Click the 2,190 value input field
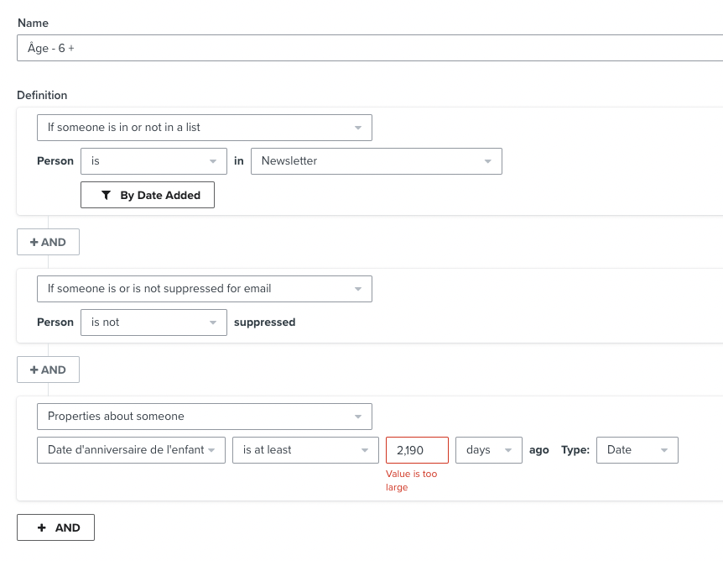 417,450
